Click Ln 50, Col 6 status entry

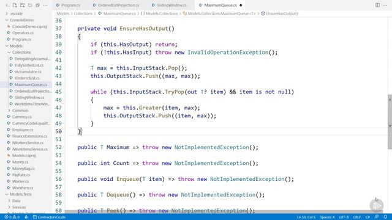pyautogui.click(x=306, y=217)
